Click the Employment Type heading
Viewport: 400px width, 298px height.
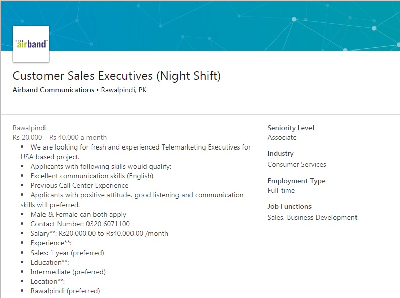296,181
